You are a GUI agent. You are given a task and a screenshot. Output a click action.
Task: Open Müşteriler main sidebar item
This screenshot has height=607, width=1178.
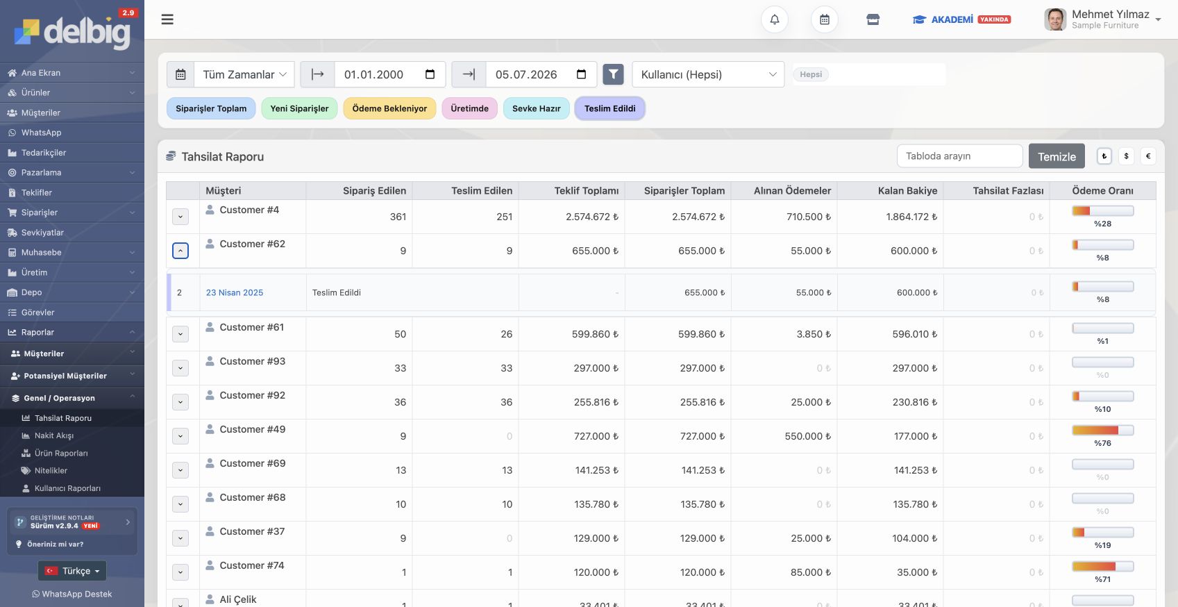(x=72, y=113)
